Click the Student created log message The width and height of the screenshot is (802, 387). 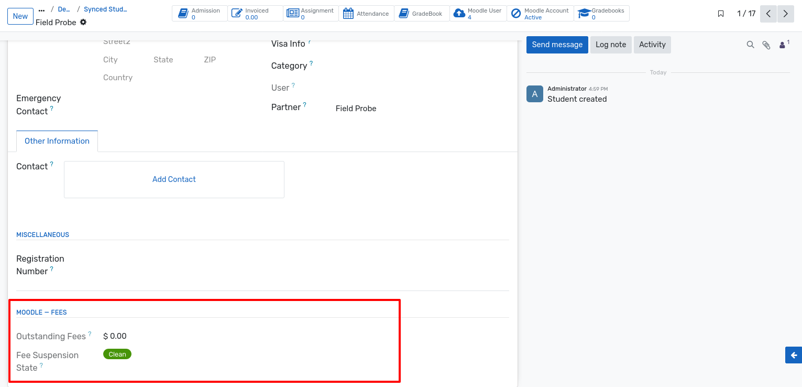point(577,99)
